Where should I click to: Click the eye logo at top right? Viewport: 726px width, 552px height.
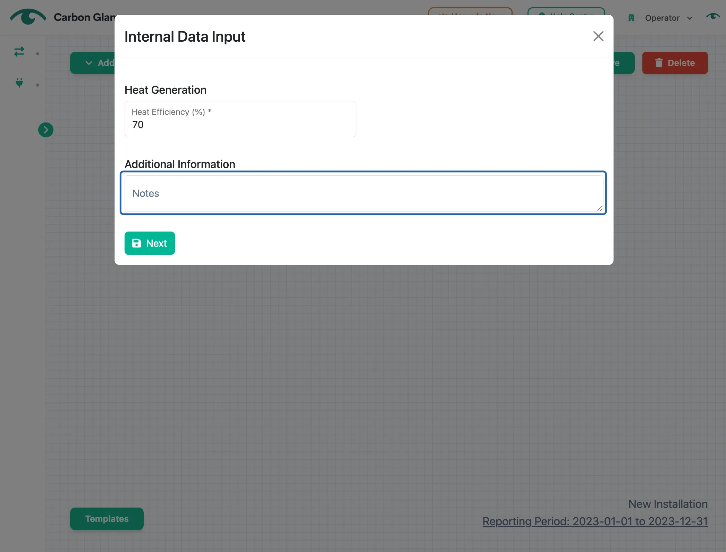(713, 16)
